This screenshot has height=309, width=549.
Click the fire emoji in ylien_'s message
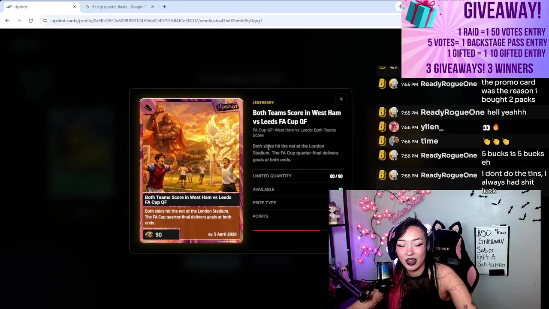(x=496, y=127)
